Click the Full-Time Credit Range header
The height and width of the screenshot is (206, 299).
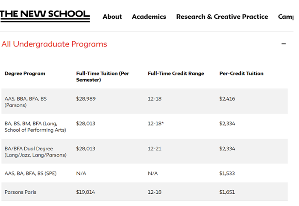tap(176, 73)
